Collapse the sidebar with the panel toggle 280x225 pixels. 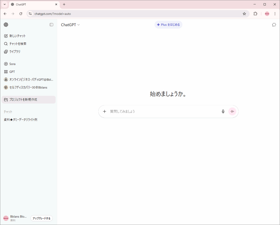point(51,25)
